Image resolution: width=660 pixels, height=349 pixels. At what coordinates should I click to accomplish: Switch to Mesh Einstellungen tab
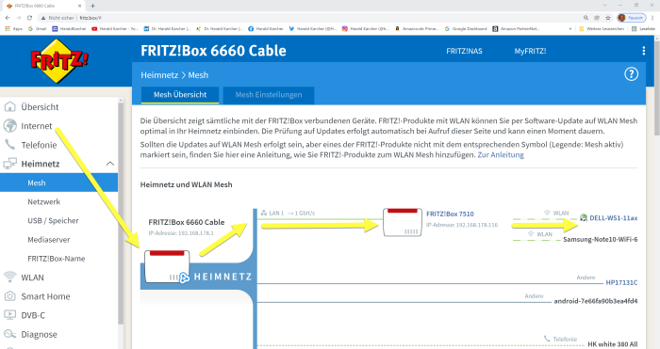(269, 95)
